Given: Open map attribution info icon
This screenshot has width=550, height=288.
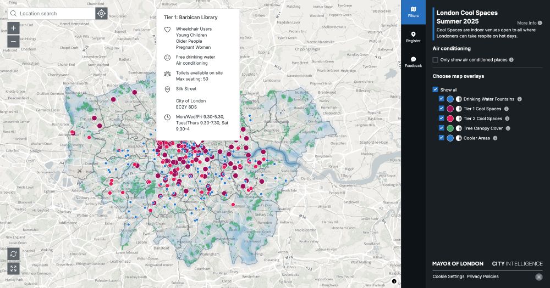Looking at the screenshot, I should pos(394,281).
